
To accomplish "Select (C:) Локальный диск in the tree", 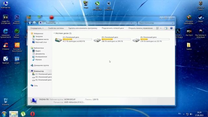I will tap(43, 74).
